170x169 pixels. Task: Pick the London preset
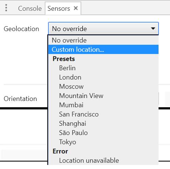pos(103,77)
